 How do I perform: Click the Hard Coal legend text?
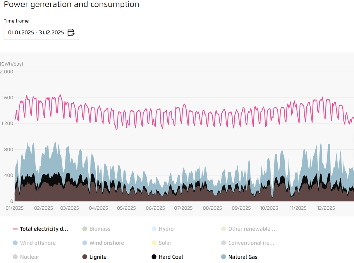coord(171,257)
